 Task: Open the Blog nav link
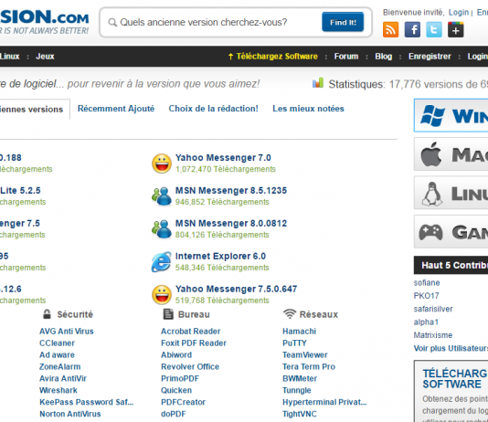point(384,57)
